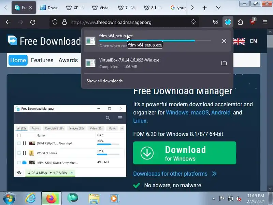Reload the page with the refresh icon
This screenshot has width=273, height=205.
(x=33, y=22)
